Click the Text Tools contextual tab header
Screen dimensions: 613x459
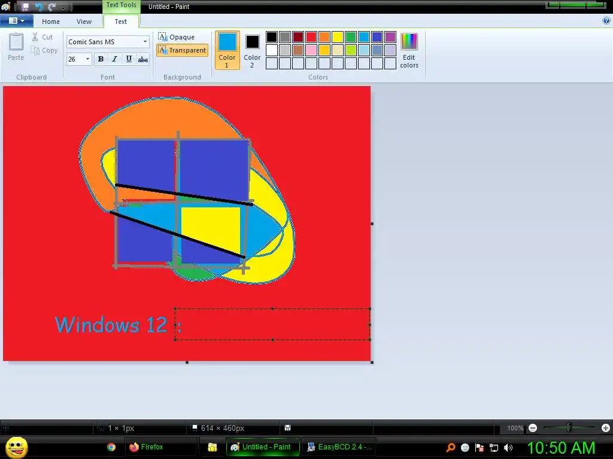tap(121, 5)
